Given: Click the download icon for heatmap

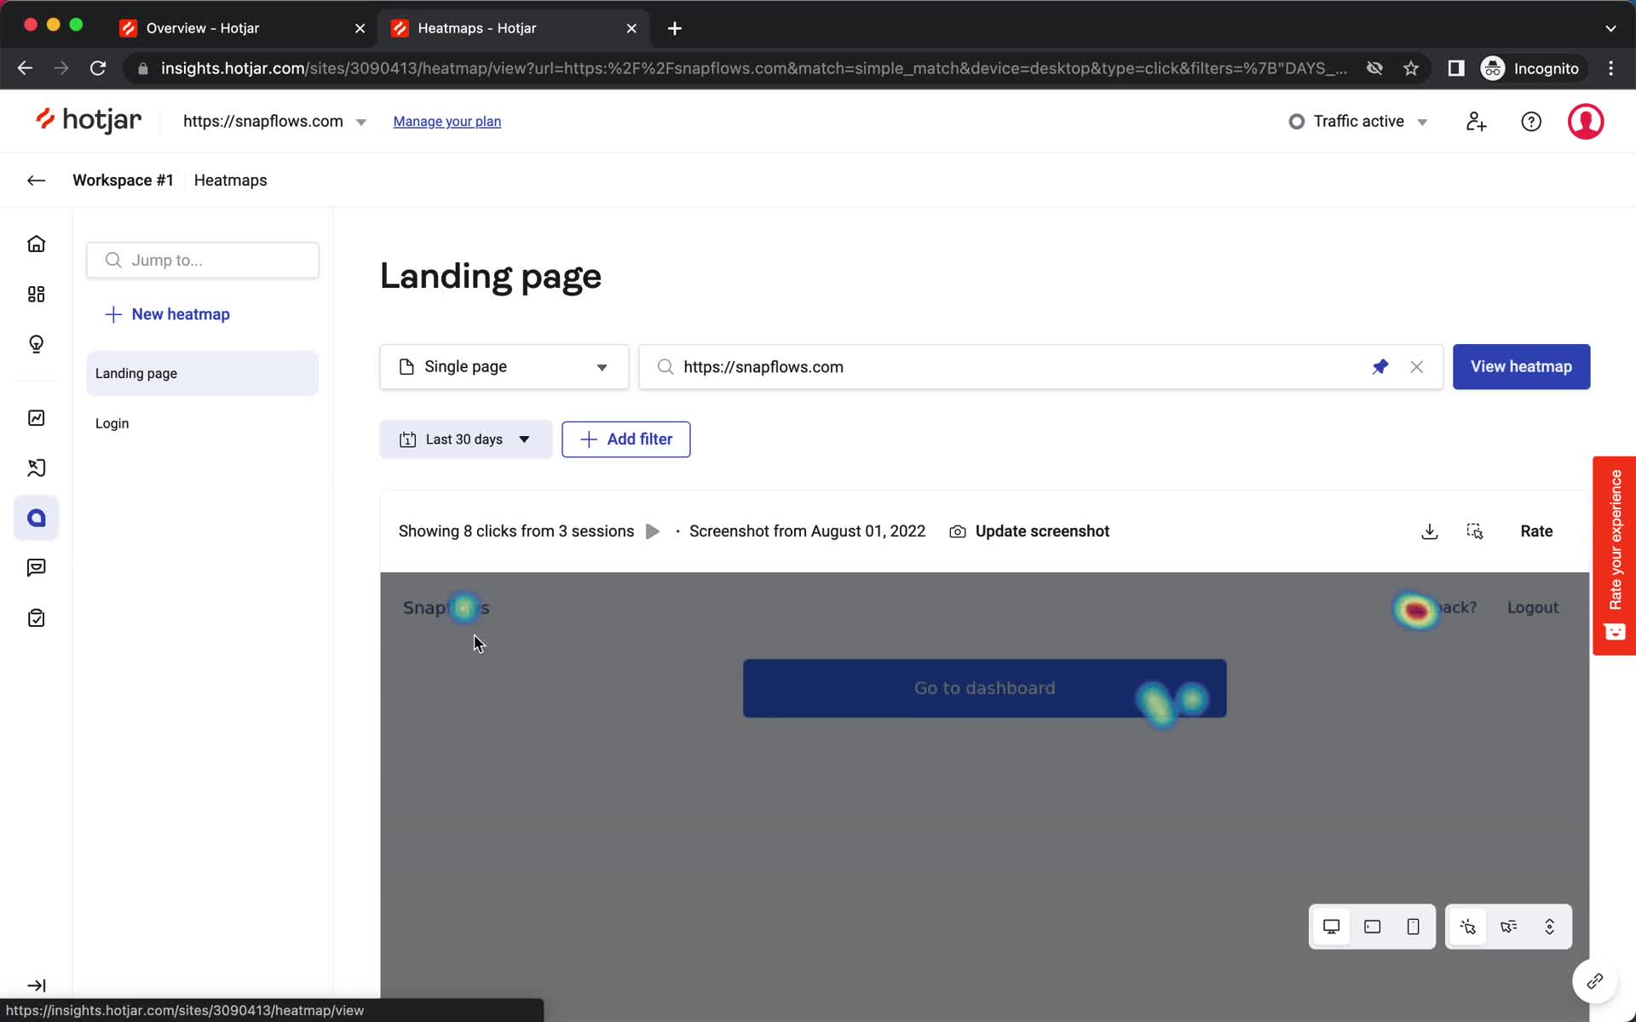Looking at the screenshot, I should point(1429,531).
